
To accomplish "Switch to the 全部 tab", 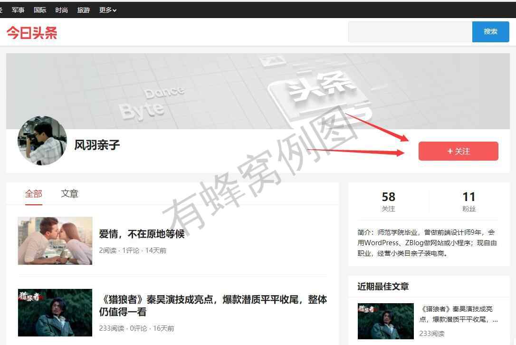I will (34, 193).
